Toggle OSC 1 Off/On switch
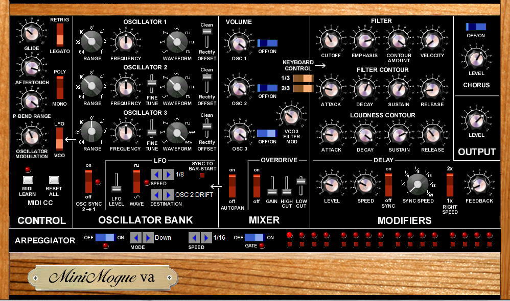This screenshot has width=510, height=301. [x=267, y=43]
